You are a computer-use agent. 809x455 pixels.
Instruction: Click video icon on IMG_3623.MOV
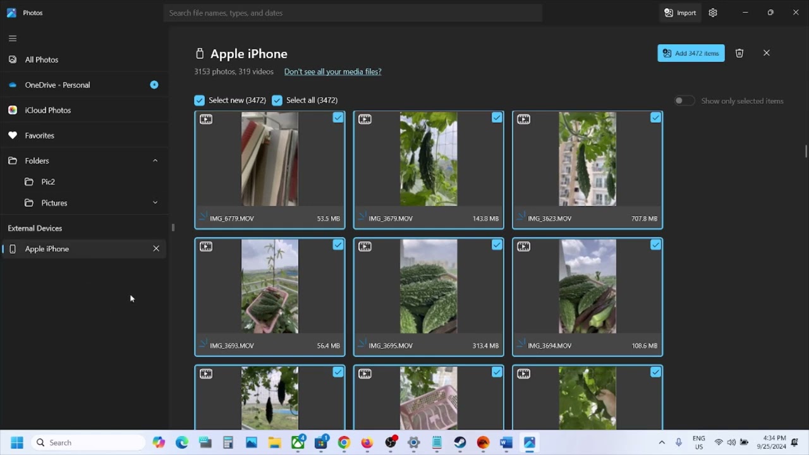pos(523,119)
